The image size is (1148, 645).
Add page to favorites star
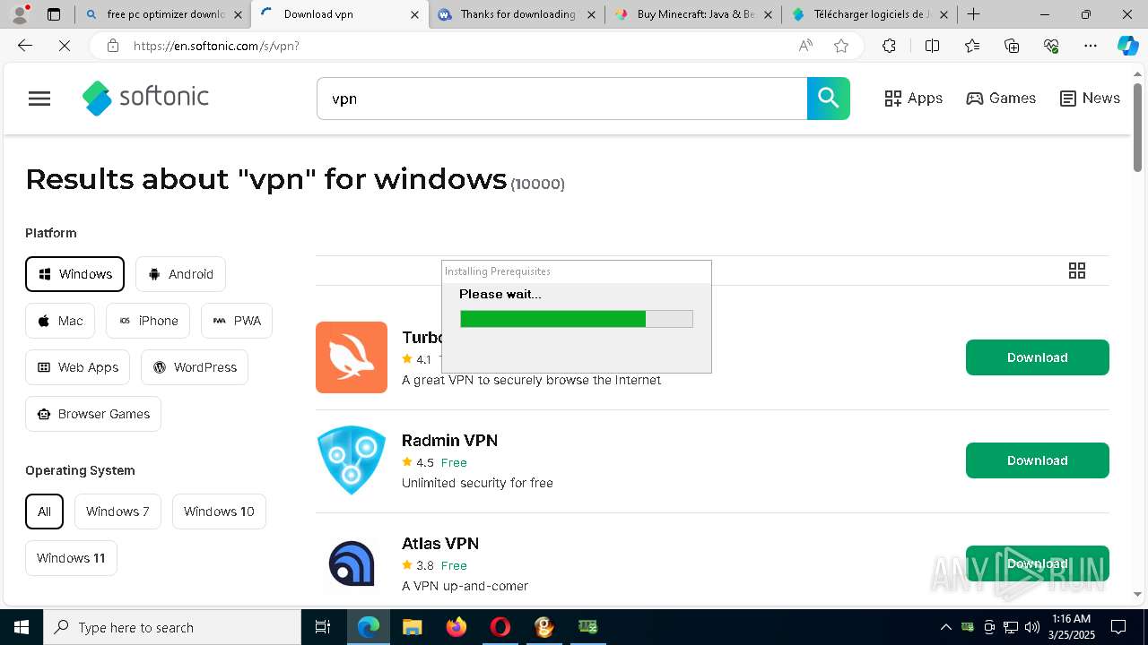point(841,46)
